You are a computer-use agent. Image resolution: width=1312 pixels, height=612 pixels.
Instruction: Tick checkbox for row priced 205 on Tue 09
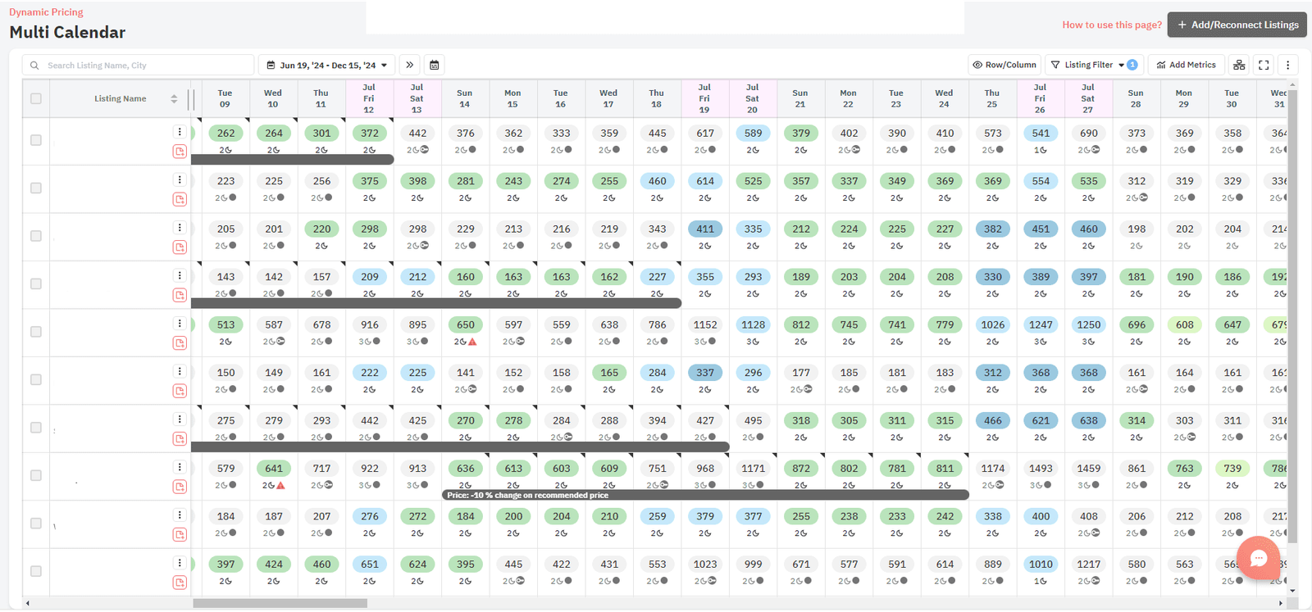pos(36,236)
